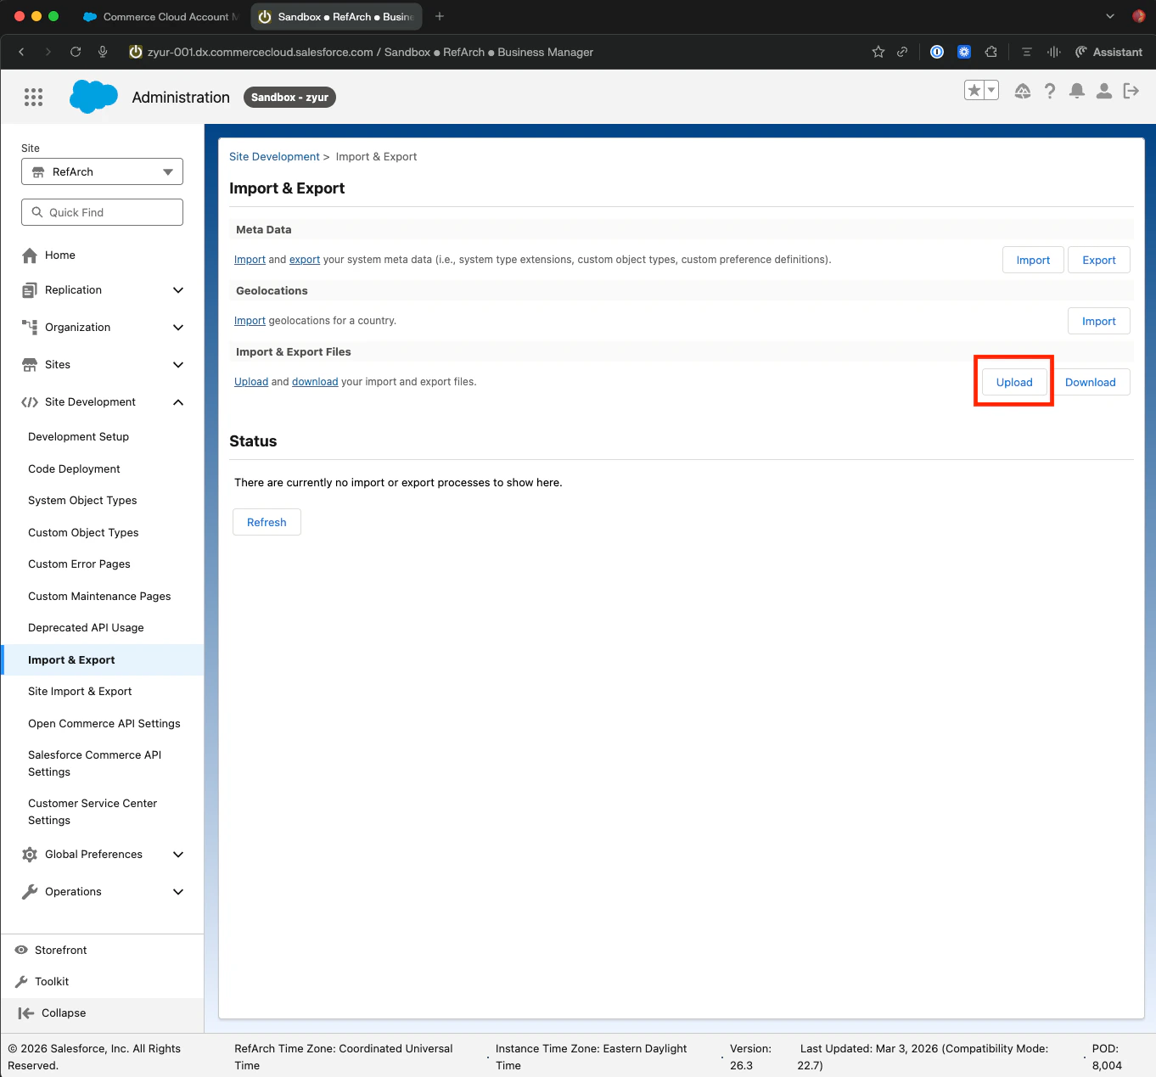Click the audio waveform toolbar icon

click(x=1054, y=52)
